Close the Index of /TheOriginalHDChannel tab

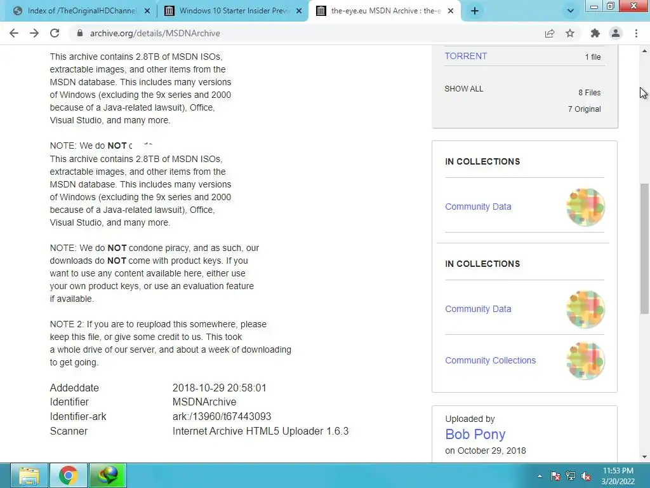click(x=147, y=11)
